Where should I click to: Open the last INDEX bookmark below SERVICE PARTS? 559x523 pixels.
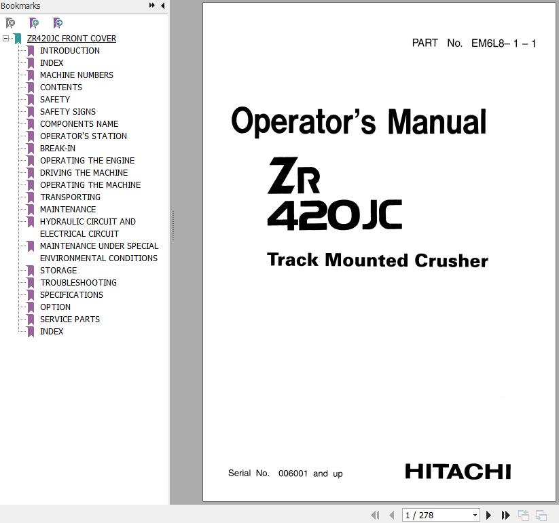(x=52, y=332)
